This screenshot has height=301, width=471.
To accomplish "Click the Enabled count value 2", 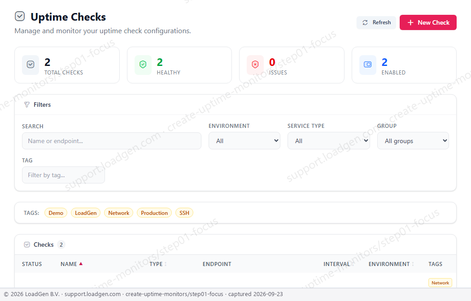I will pyautogui.click(x=384, y=62).
